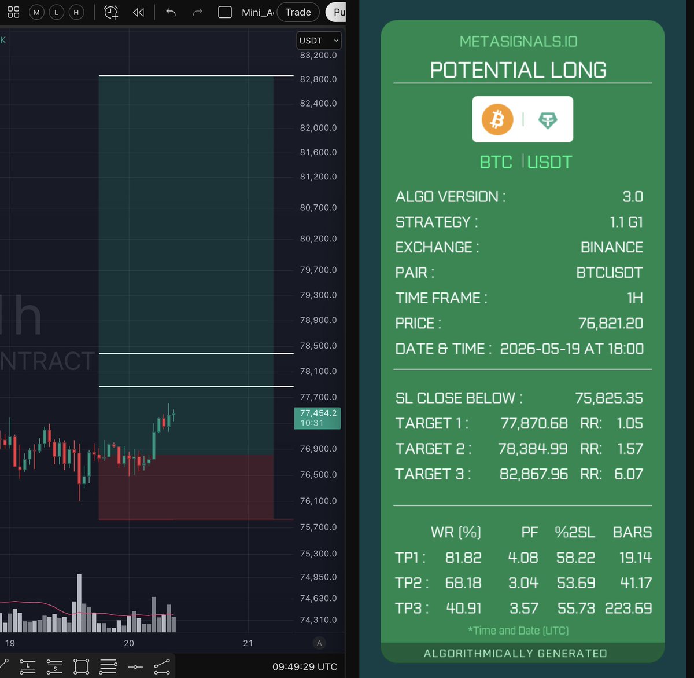
Task: Click the Trade button
Action: pos(298,12)
